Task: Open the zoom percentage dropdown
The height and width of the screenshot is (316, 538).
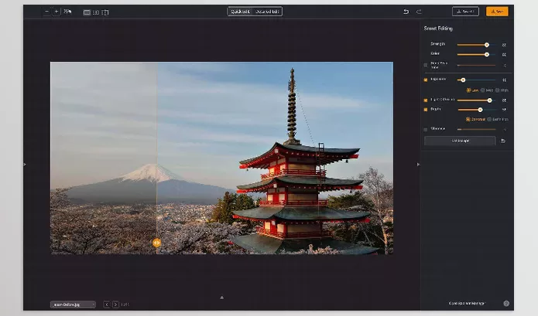Action: (67, 12)
